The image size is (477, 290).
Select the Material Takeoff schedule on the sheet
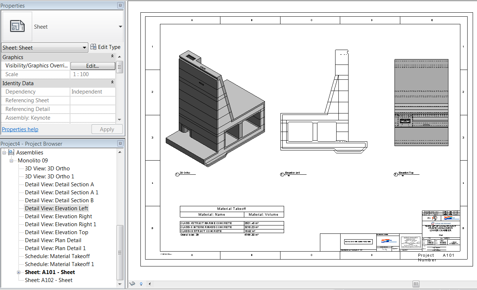tap(232, 221)
